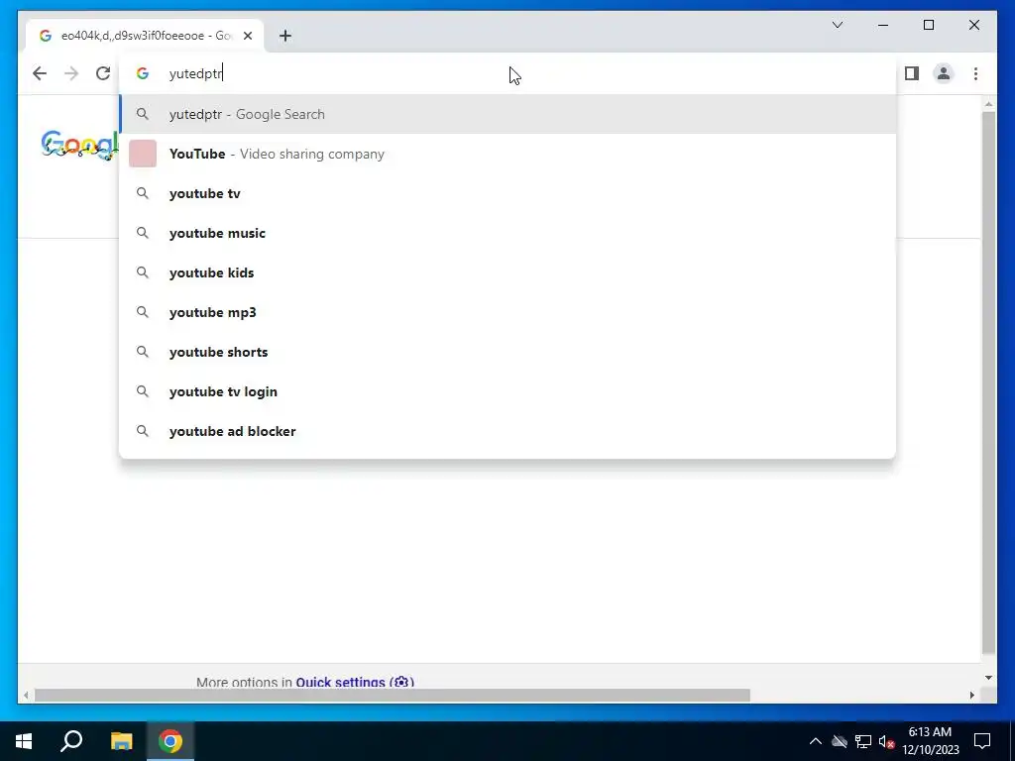The width and height of the screenshot is (1015, 761).
Task: Open the clock showing 6:13 AM
Action: coord(931,741)
